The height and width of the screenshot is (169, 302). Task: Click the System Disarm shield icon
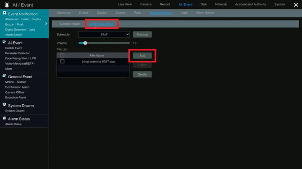point(4,104)
